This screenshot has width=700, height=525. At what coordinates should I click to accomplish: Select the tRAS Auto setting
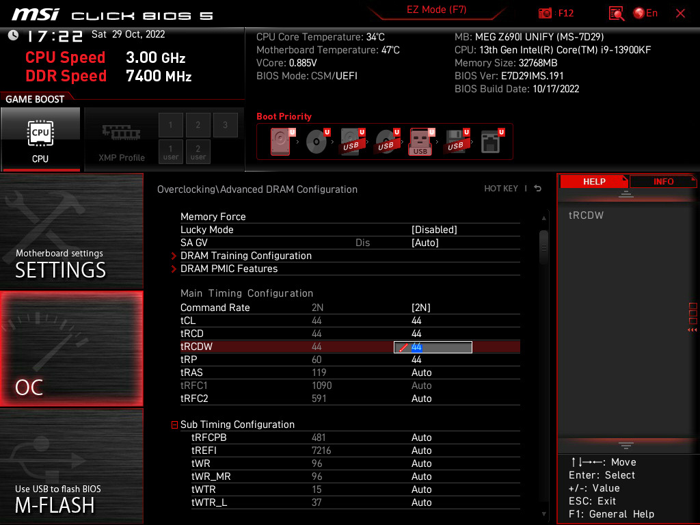(421, 373)
